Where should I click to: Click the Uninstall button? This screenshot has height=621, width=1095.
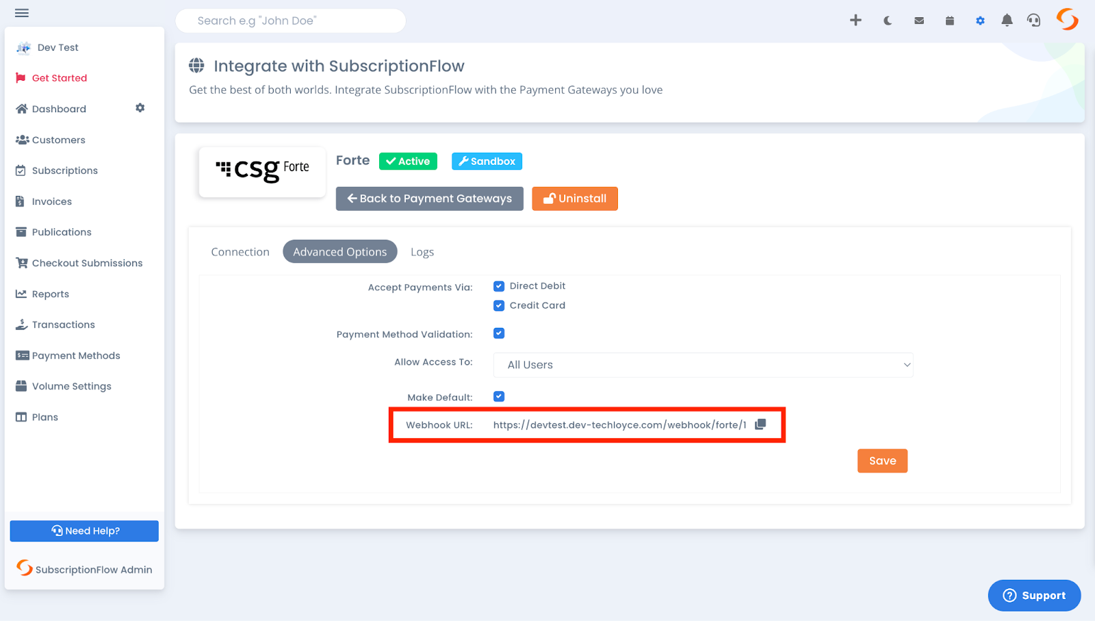point(575,199)
